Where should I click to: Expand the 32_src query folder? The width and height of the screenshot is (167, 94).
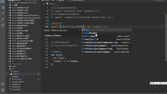[8, 31]
